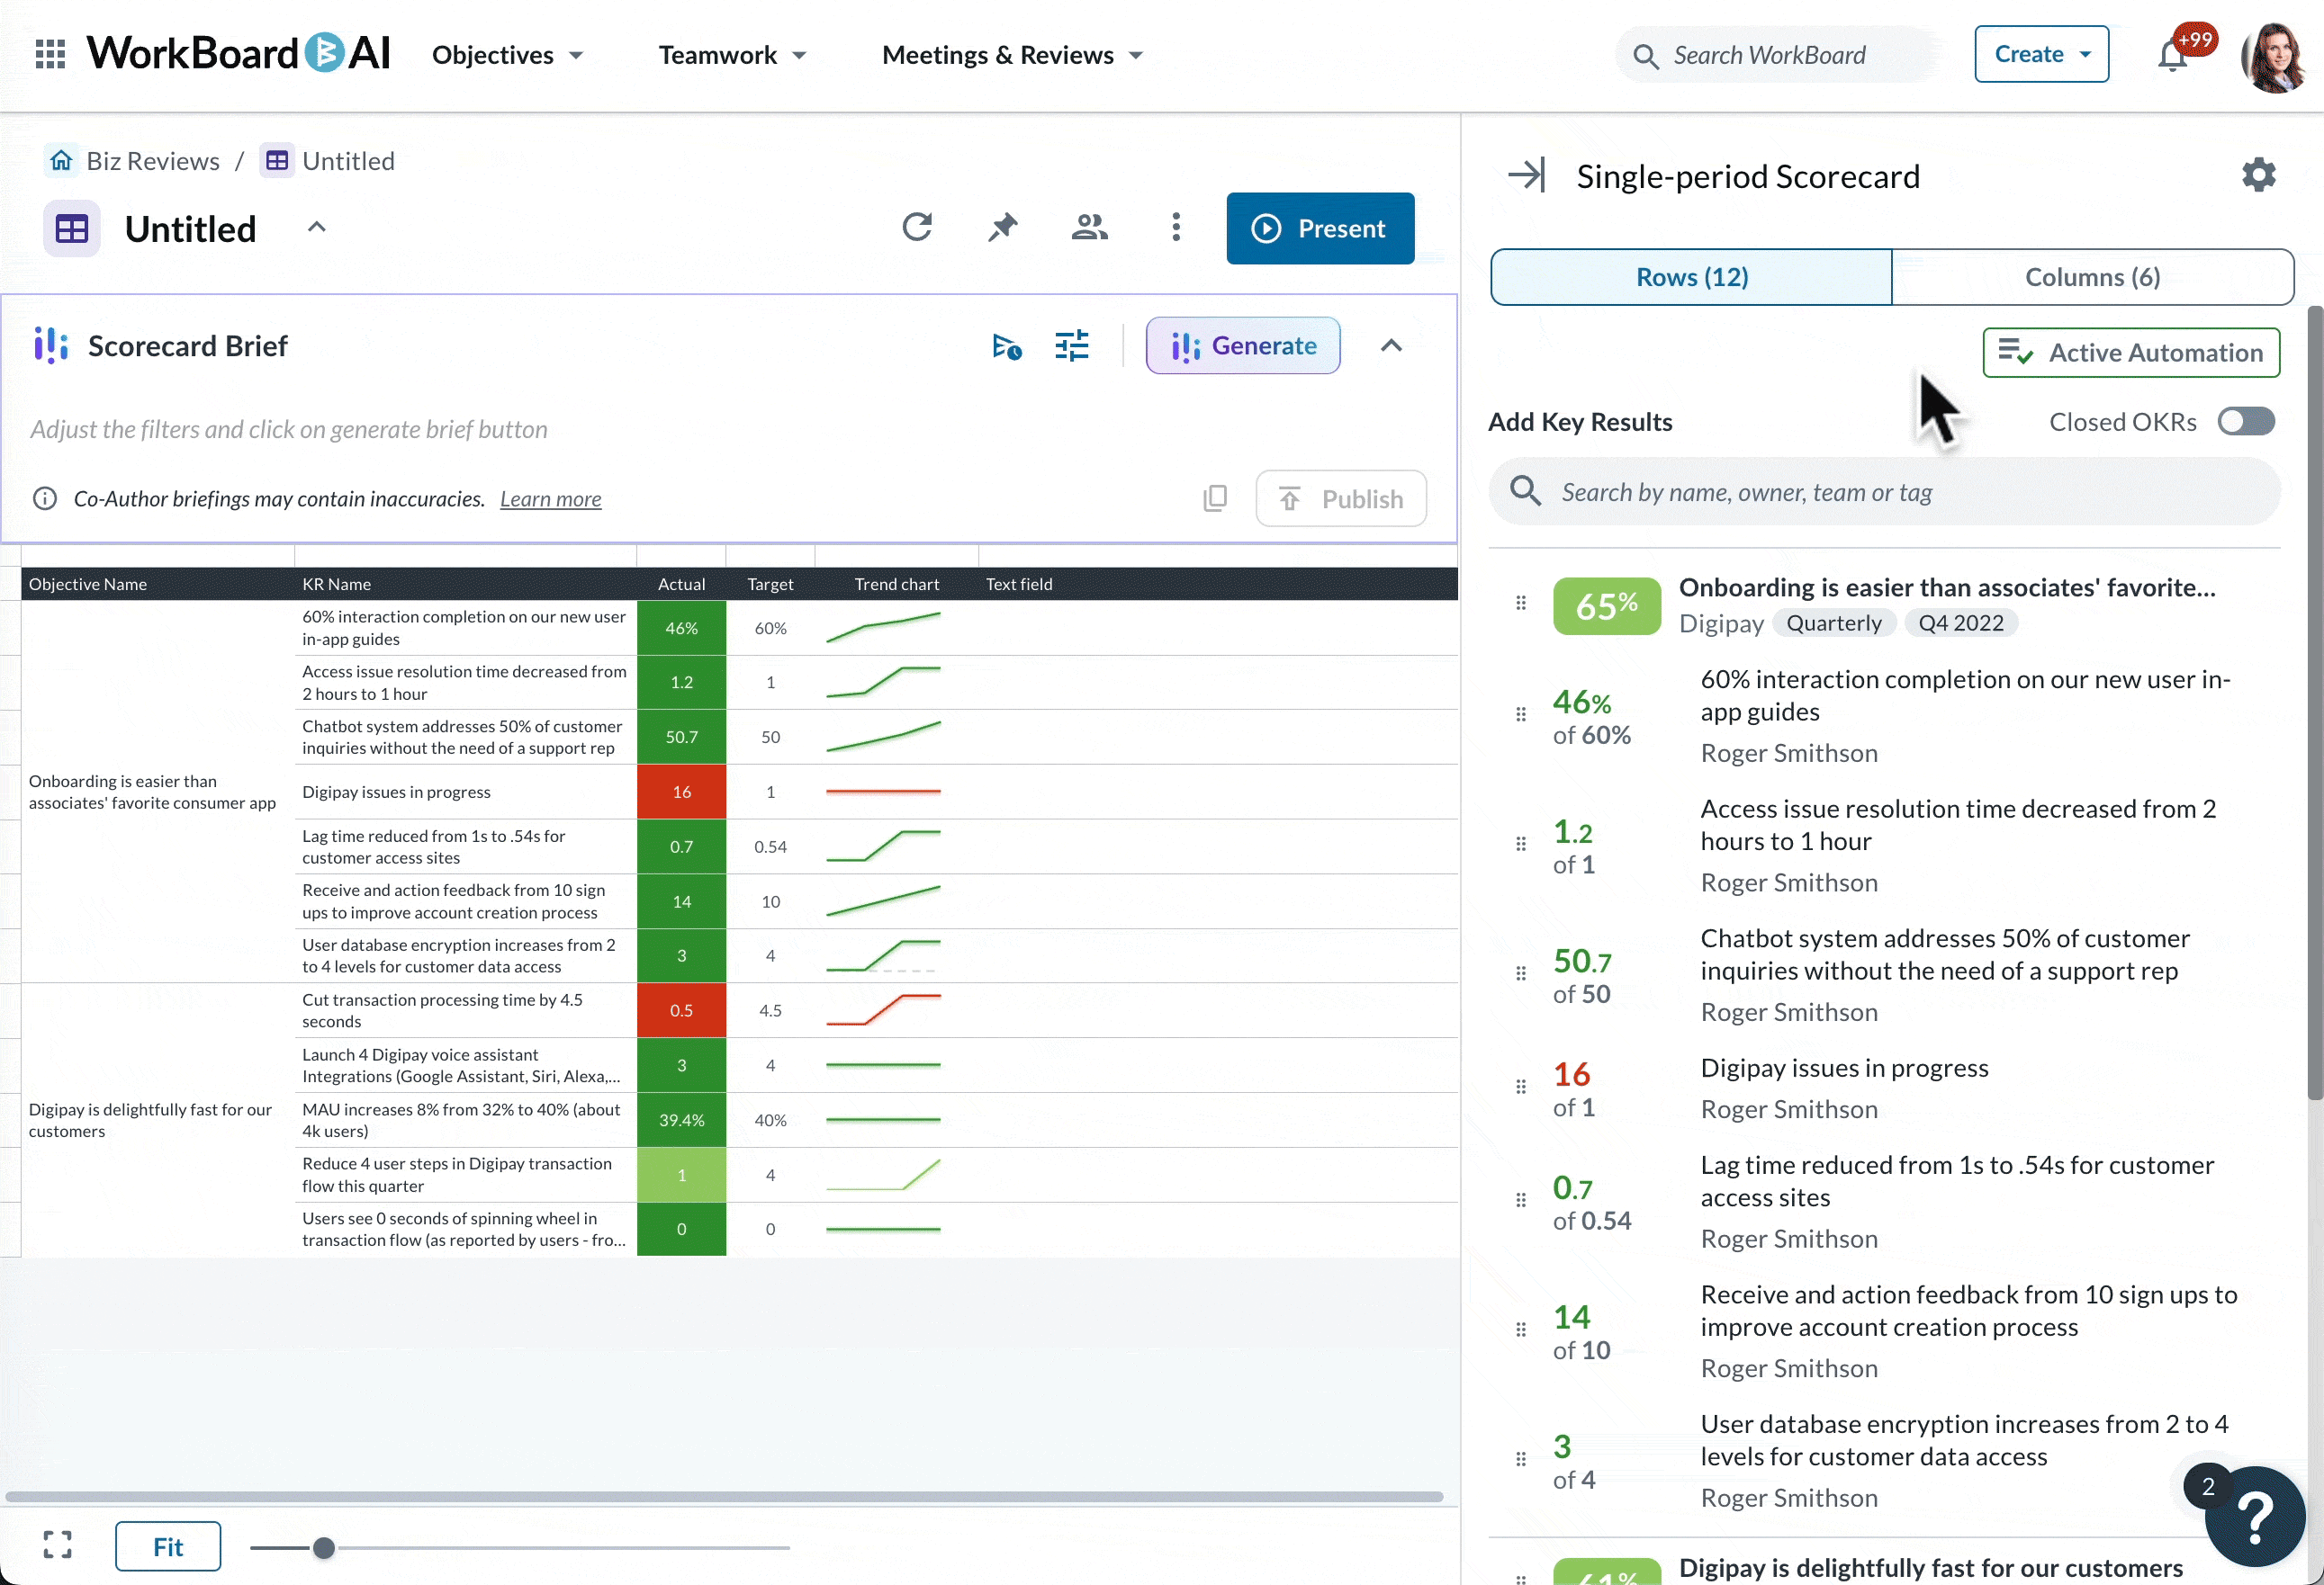Click the Search WorkBoard field
This screenshot has width=2324, height=1585.
pos(1779,55)
